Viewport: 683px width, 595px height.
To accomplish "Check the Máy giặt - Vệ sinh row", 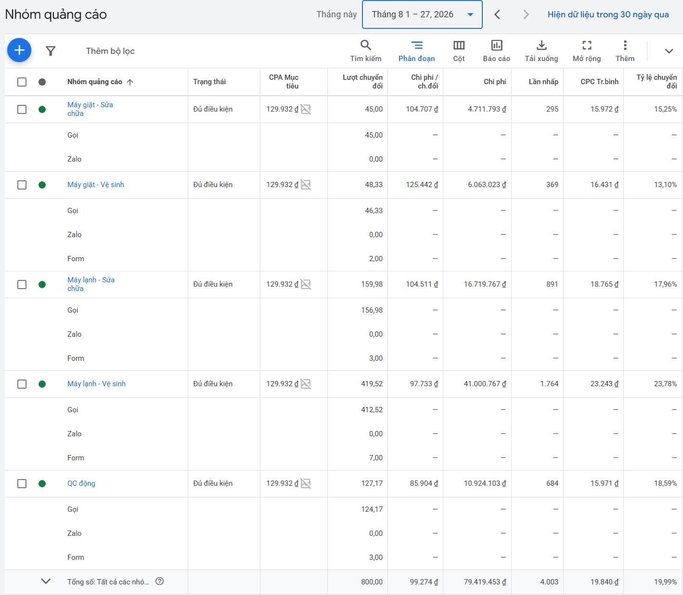I will (x=22, y=185).
